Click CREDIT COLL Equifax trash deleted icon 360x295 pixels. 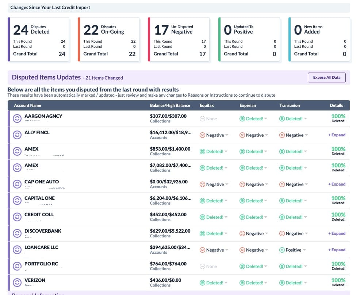click(x=202, y=217)
